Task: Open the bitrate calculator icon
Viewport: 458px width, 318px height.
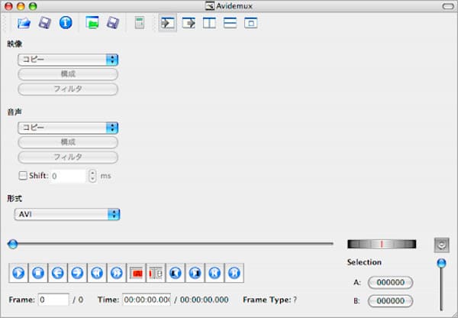Action: [140, 23]
